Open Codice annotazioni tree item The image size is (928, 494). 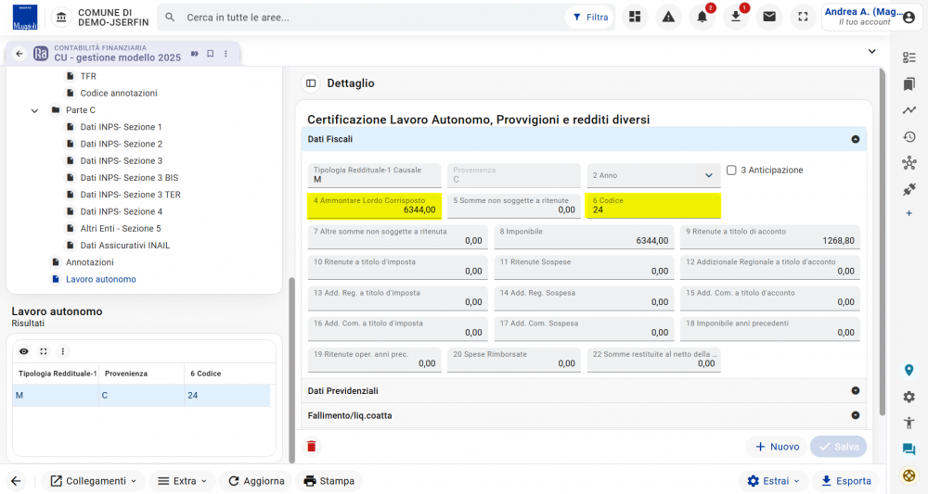coord(119,94)
